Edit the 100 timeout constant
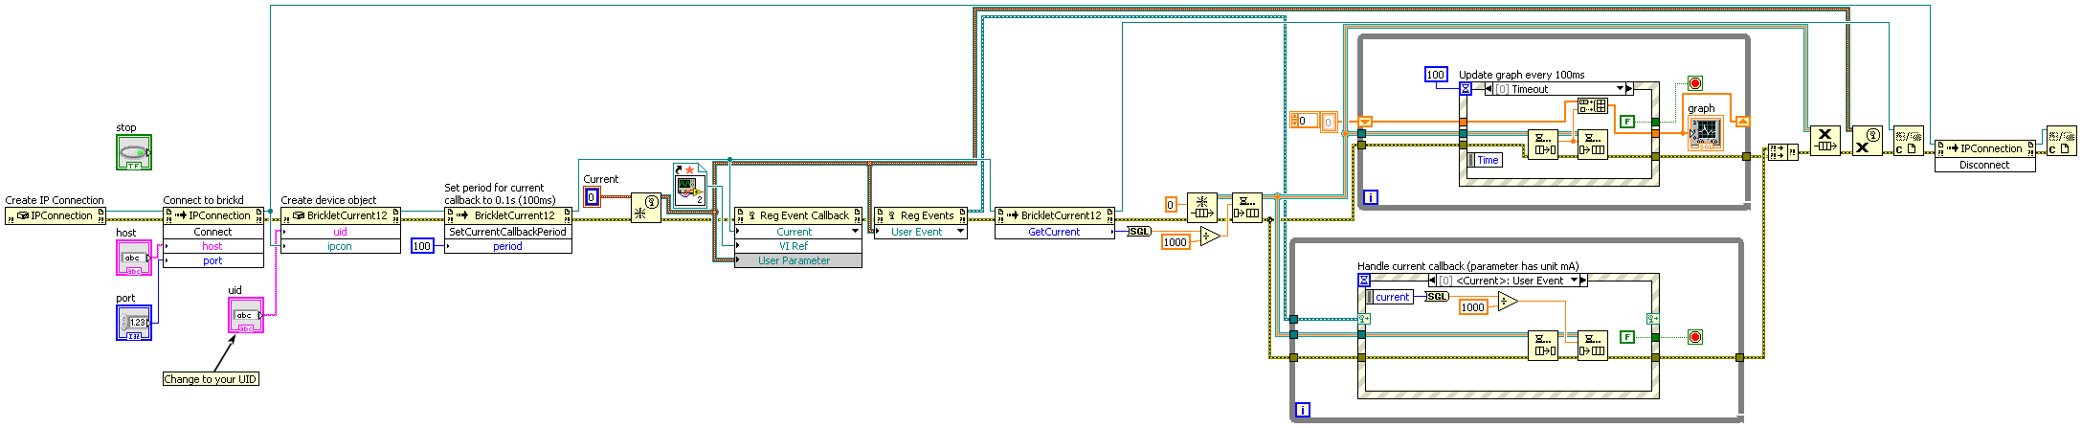 click(1436, 75)
